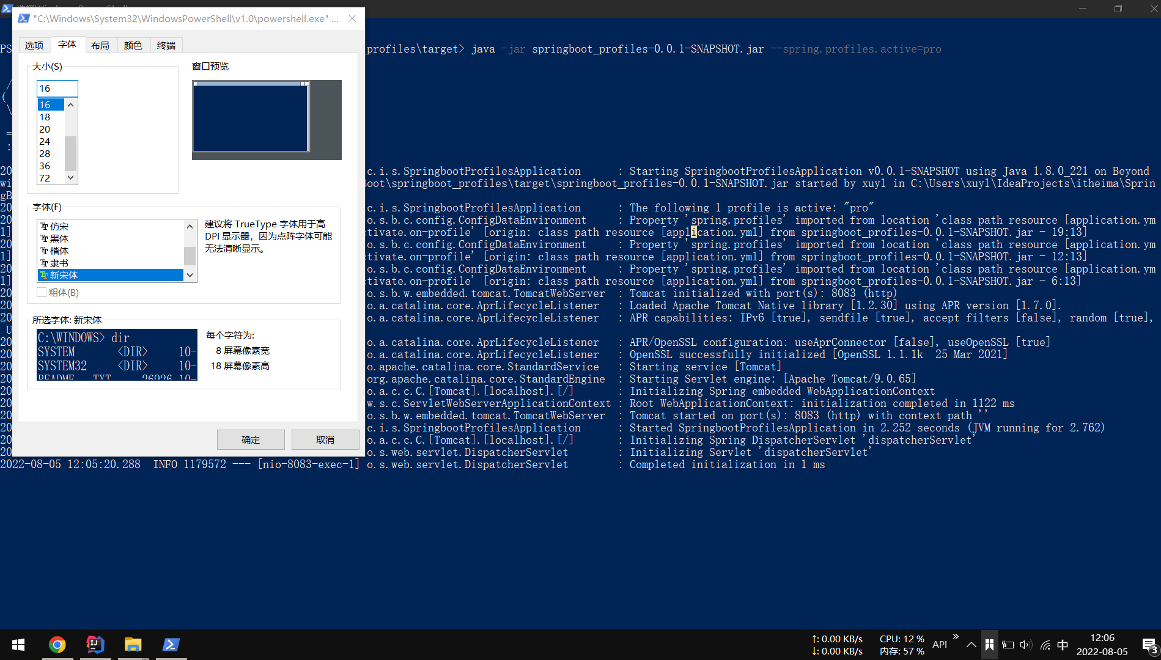Open the notification center icon
Image resolution: width=1161 pixels, height=660 pixels.
point(1149,645)
